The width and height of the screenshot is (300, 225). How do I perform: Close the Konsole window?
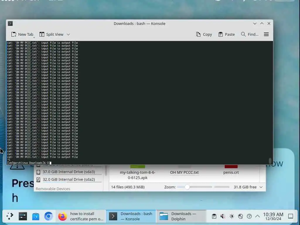269,23
